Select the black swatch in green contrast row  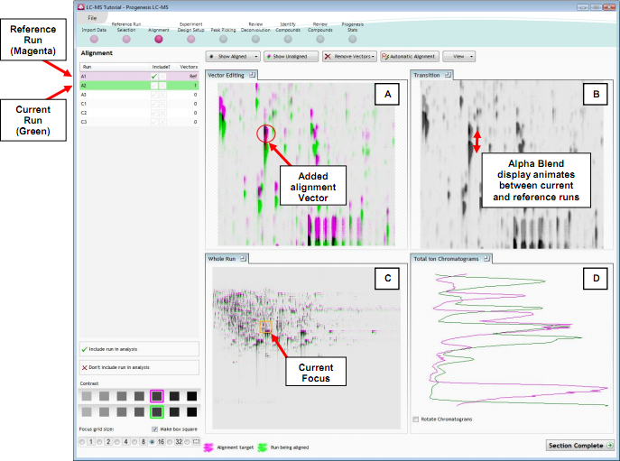191,412
